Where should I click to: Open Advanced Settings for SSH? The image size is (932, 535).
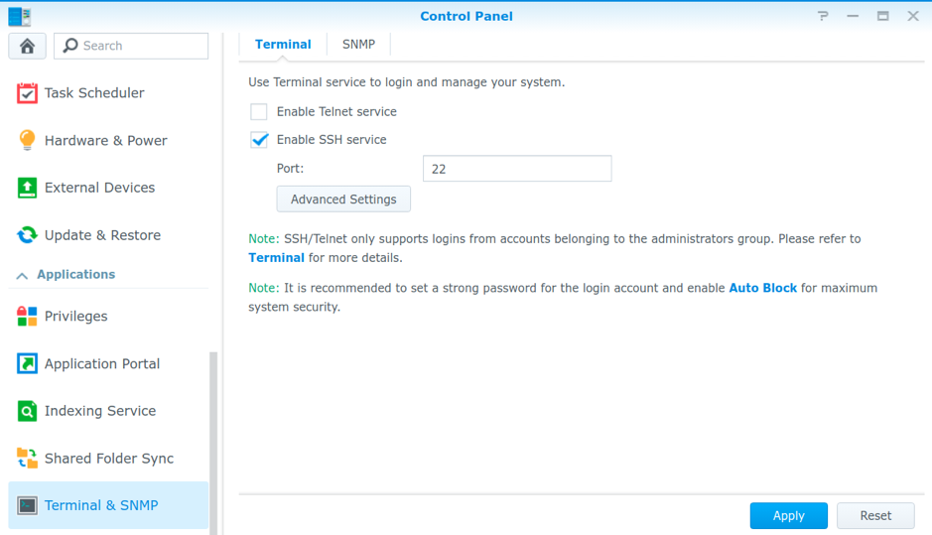(343, 200)
